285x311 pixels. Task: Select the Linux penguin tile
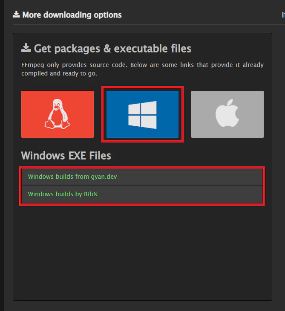[58, 114]
